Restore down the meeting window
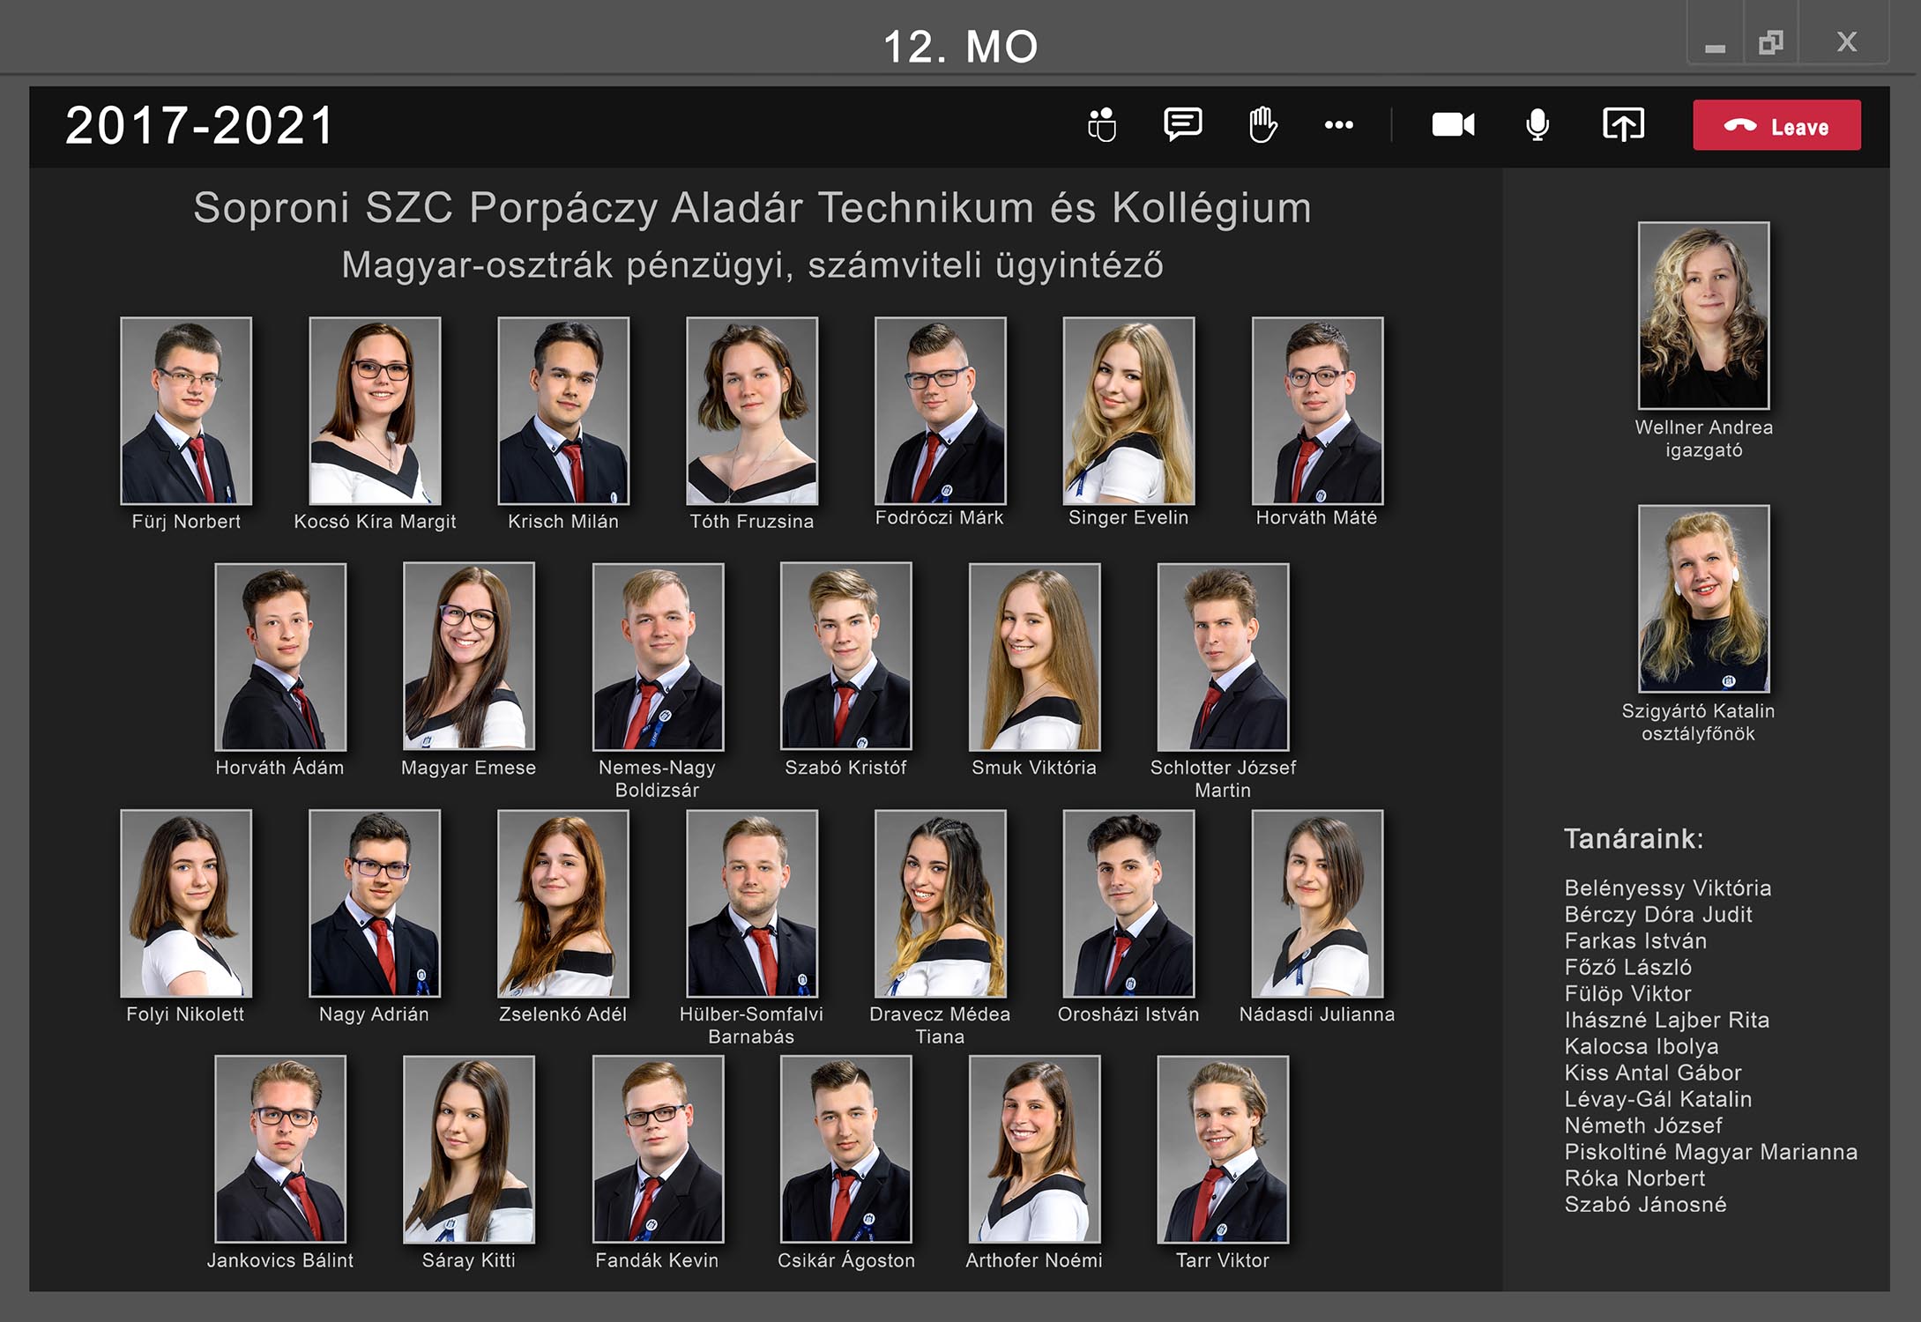This screenshot has height=1322, width=1921. [1770, 42]
